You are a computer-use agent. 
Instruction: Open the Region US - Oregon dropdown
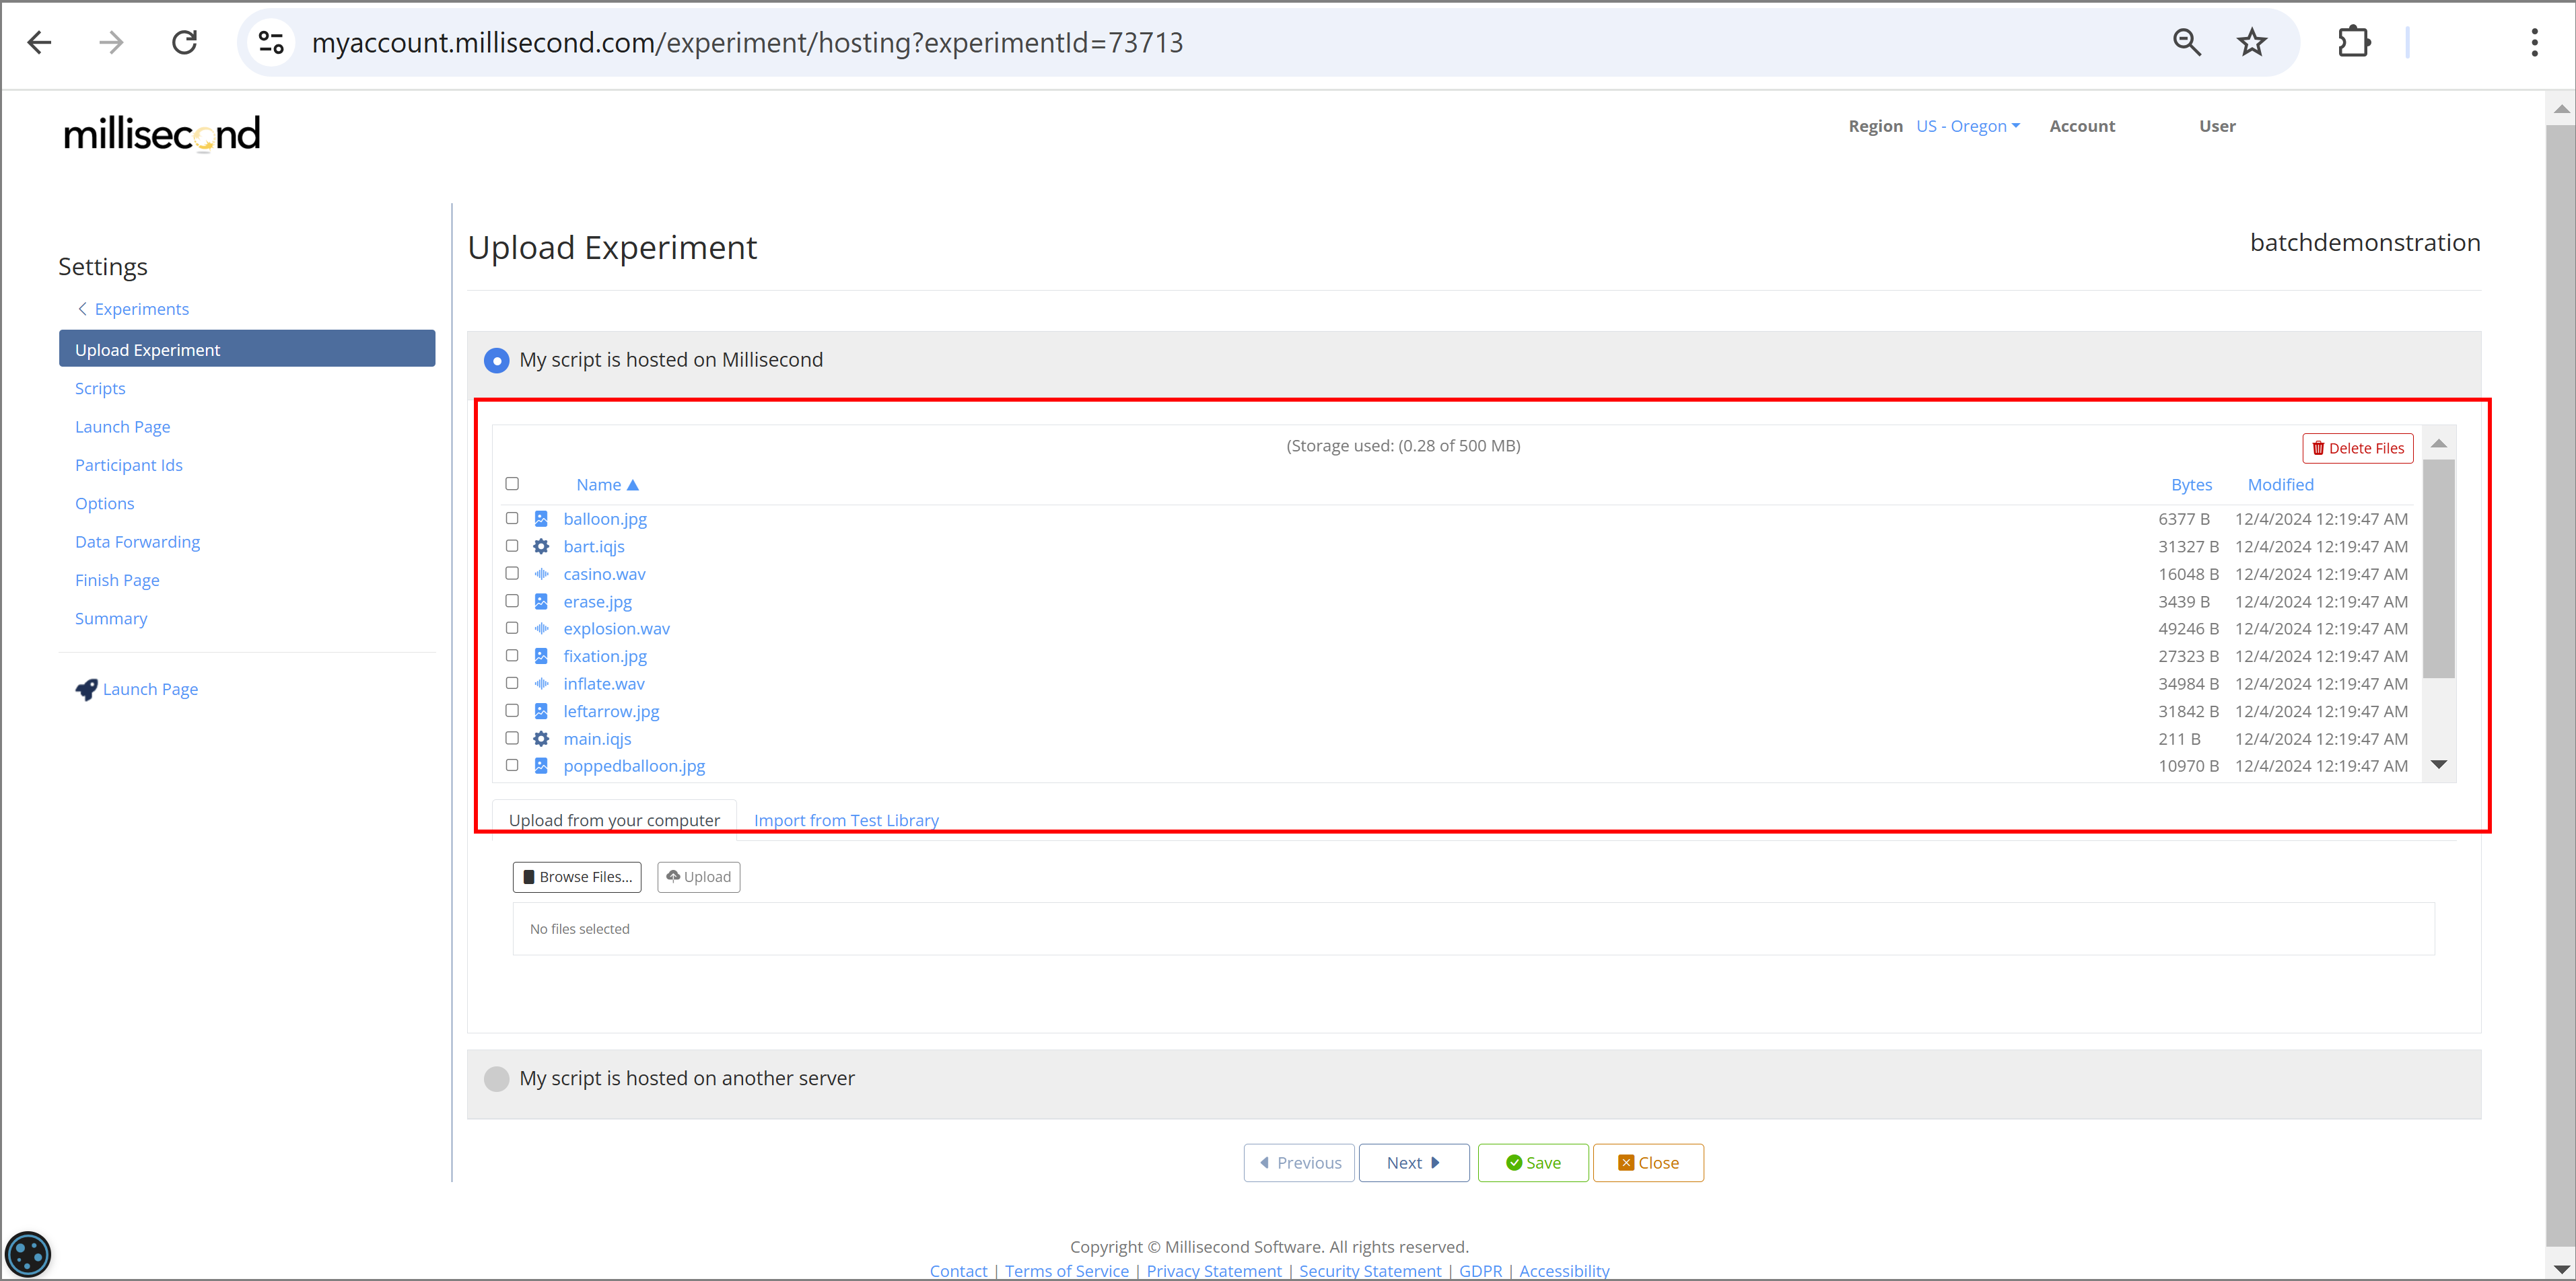click(1968, 126)
